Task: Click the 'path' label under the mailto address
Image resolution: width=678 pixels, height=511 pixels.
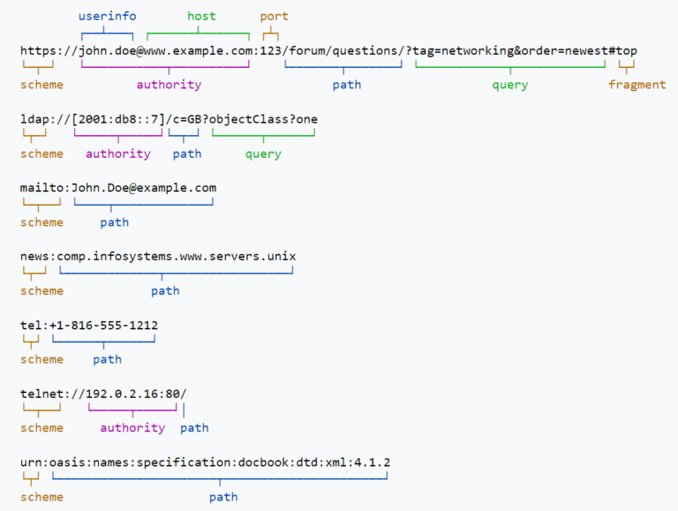Action: 115,222
